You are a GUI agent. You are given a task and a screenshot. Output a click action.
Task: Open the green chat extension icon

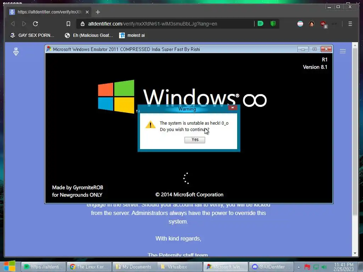261,24
